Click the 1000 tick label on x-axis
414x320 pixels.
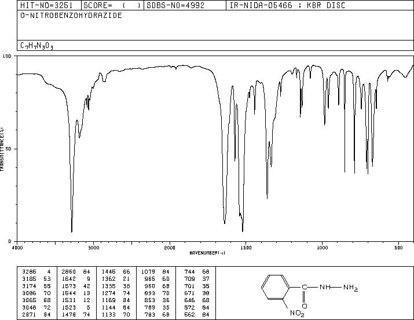[x=322, y=248]
